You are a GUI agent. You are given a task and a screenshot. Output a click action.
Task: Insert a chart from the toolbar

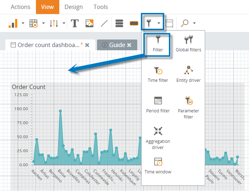(x=13, y=23)
